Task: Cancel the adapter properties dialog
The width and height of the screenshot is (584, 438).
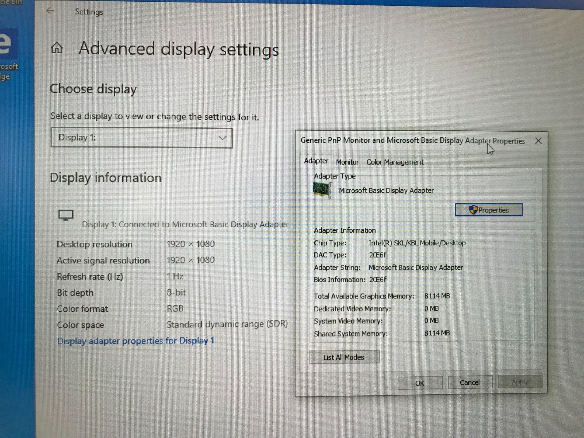Action: click(x=470, y=383)
